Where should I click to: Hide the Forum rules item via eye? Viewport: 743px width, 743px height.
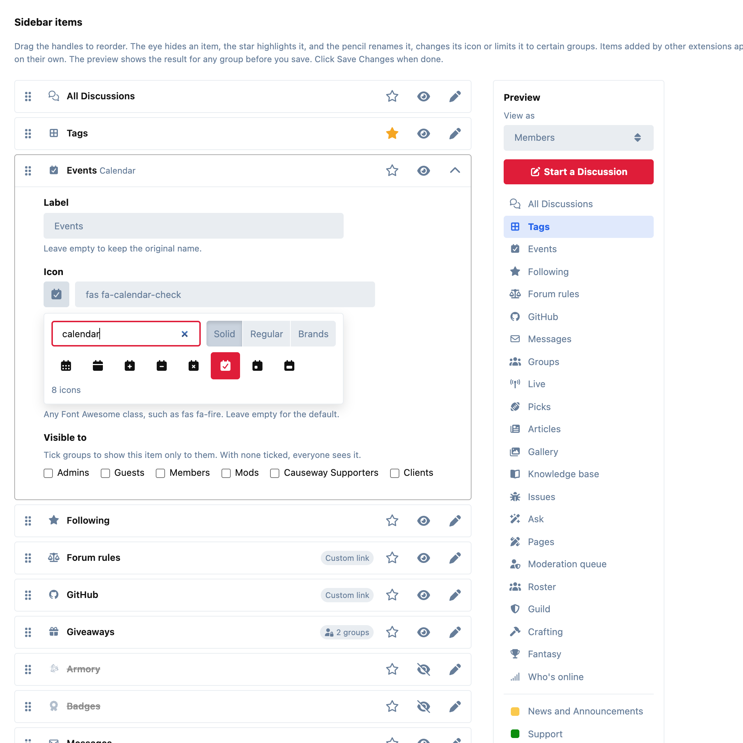point(423,558)
